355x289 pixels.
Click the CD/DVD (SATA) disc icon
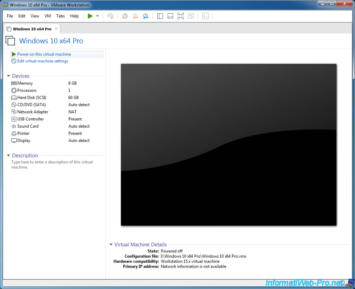(x=14, y=105)
